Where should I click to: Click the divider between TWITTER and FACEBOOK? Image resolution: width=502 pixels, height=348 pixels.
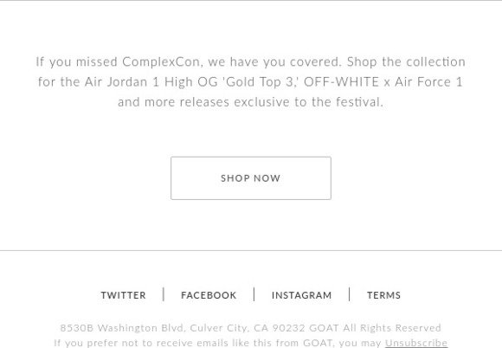point(164,294)
